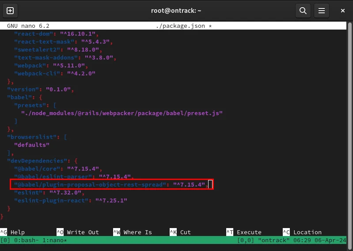The height and width of the screenshot is (251, 353).
Task: Click the "@babel/plugin-proposal-object-rest-spread" key
Action: point(90,184)
